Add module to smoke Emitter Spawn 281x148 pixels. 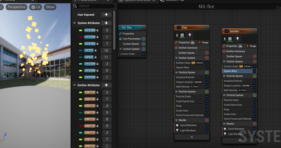[x=254, y=56]
